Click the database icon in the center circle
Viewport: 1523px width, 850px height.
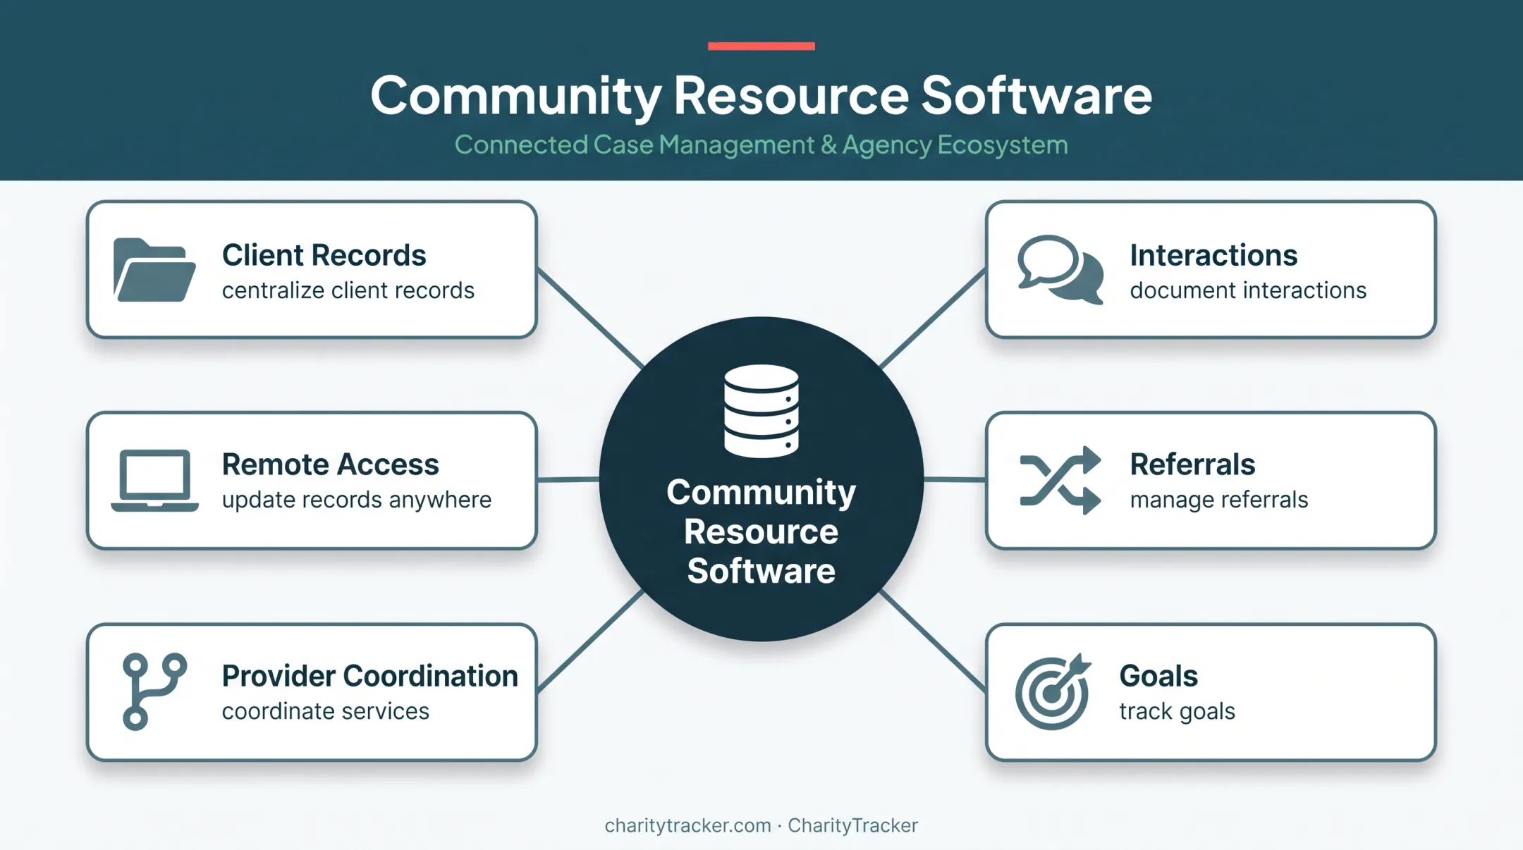[x=761, y=411]
